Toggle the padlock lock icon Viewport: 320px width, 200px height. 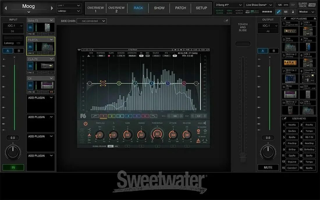[x=293, y=12]
